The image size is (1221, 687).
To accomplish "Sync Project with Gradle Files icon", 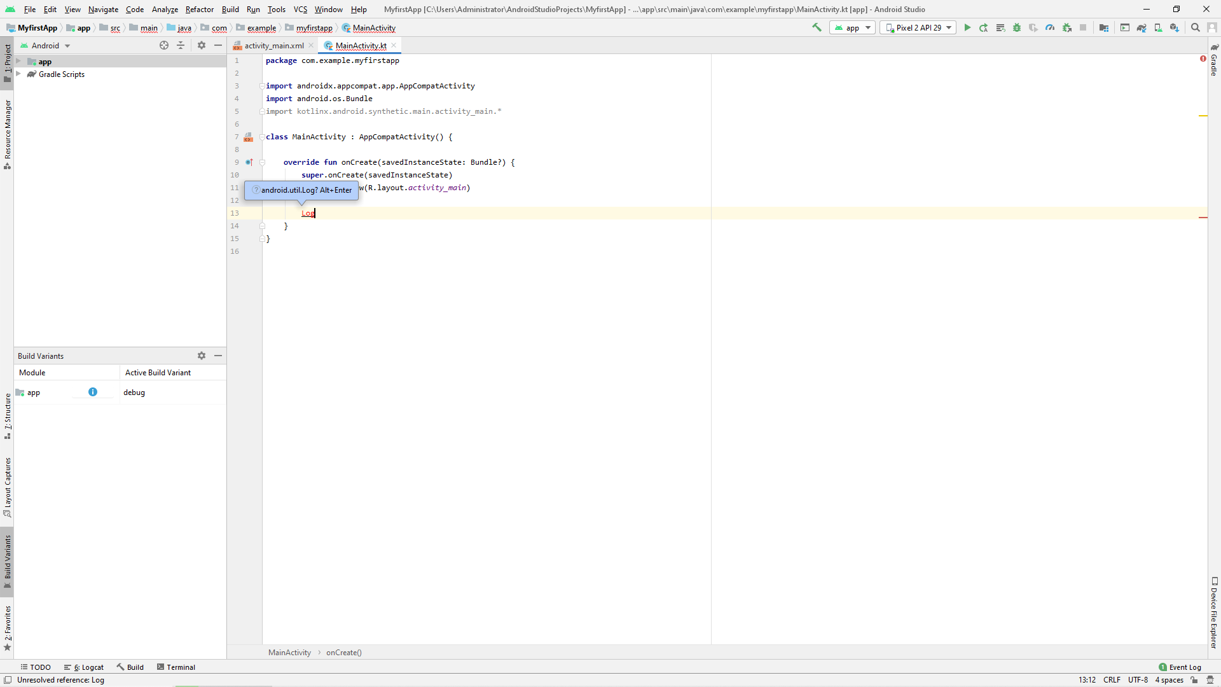I will pos(1142,27).
